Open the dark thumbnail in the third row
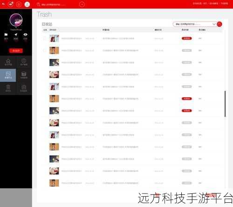The image size is (233, 207). pos(54,63)
